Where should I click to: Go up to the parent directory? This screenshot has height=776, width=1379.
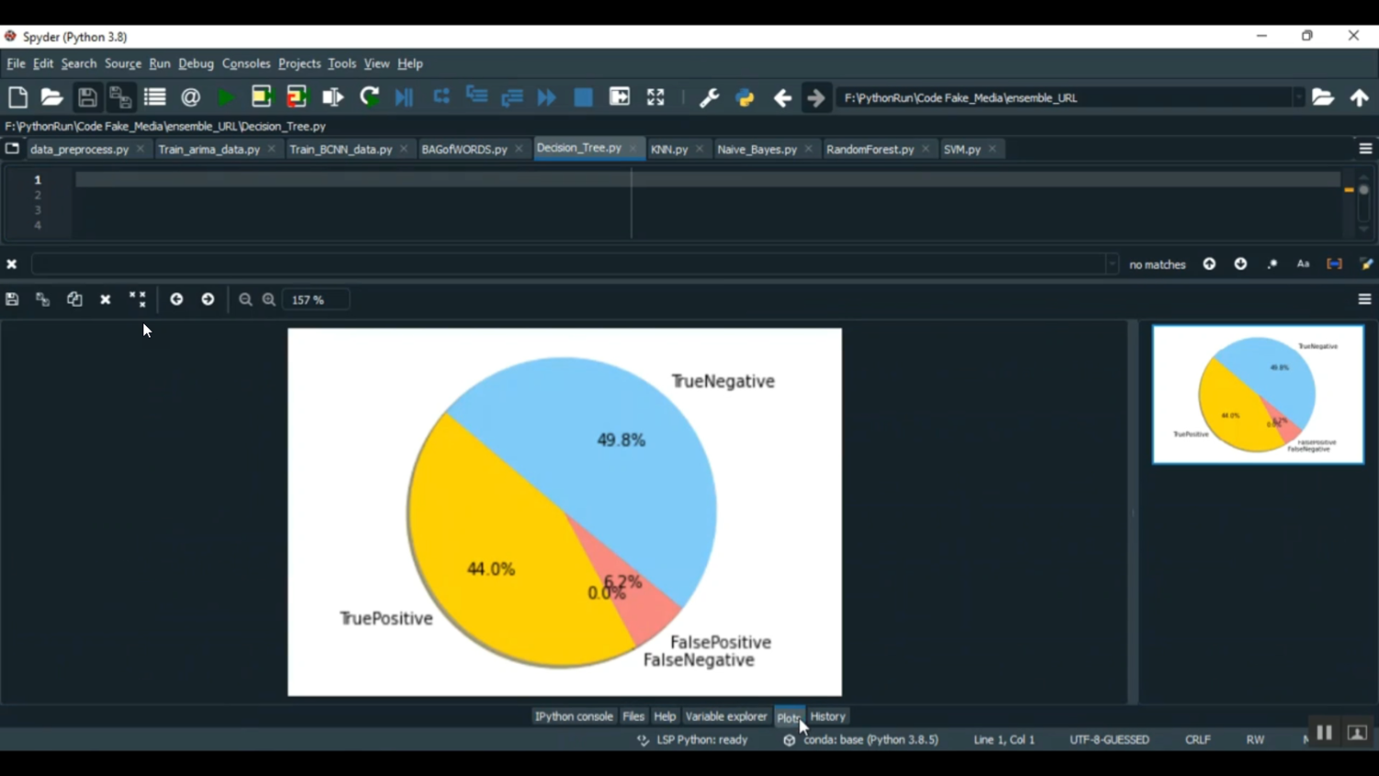pyautogui.click(x=1360, y=97)
